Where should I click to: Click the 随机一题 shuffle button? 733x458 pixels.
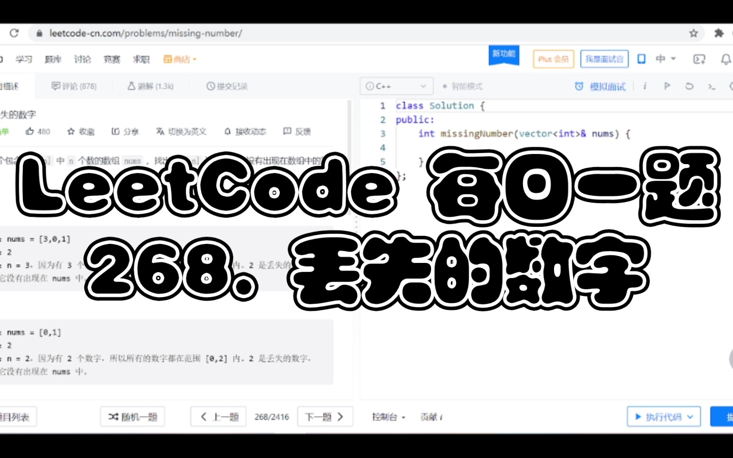coord(132,417)
